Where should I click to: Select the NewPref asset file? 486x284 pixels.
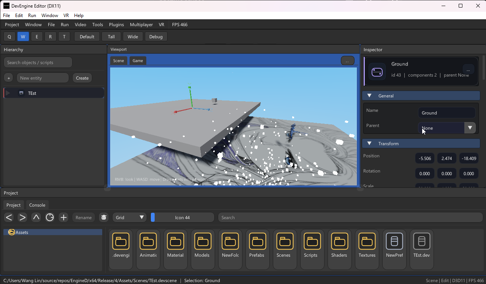[x=394, y=249]
